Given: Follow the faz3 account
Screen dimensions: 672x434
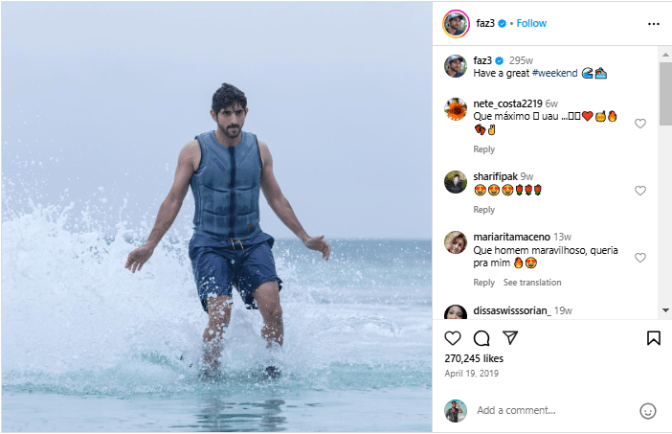Looking at the screenshot, I should 531,24.
